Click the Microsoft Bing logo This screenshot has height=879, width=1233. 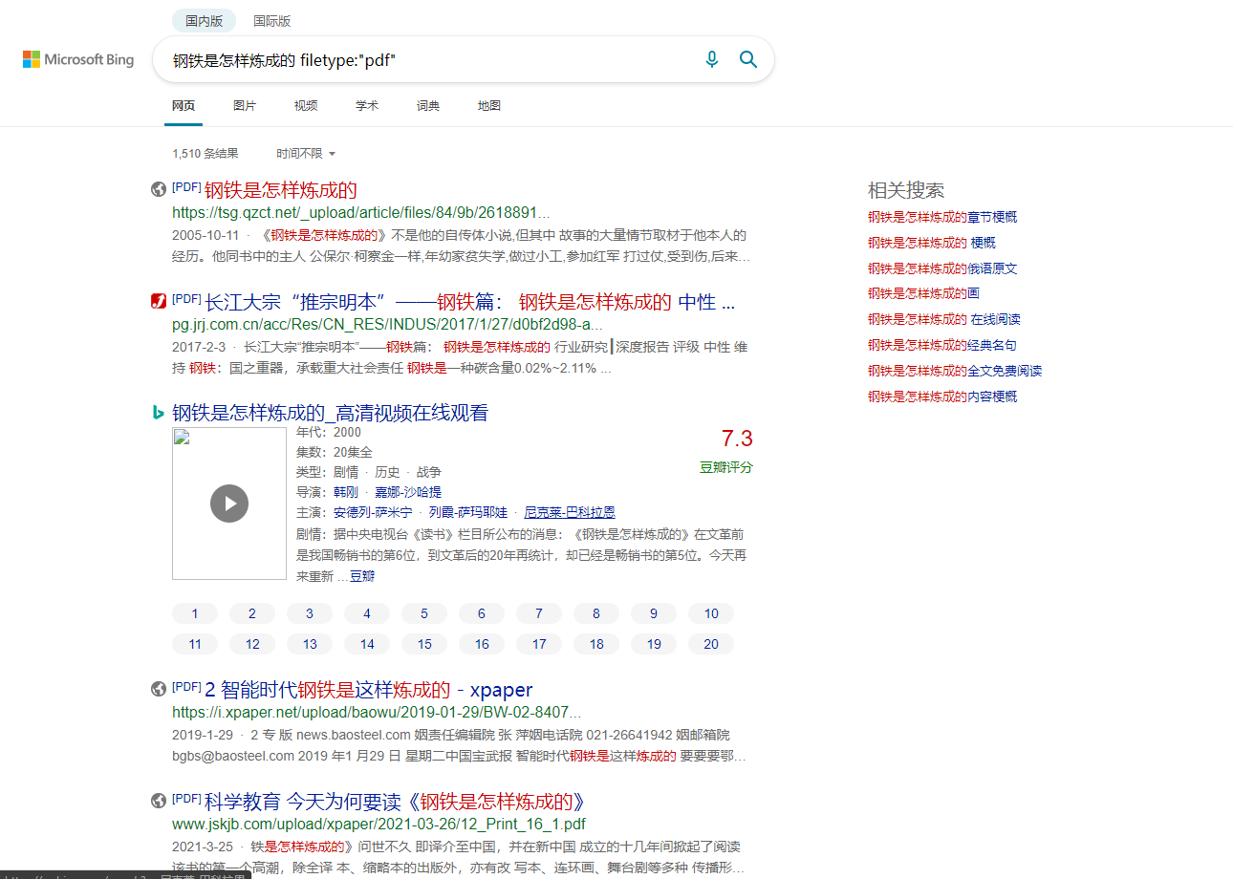(77, 59)
